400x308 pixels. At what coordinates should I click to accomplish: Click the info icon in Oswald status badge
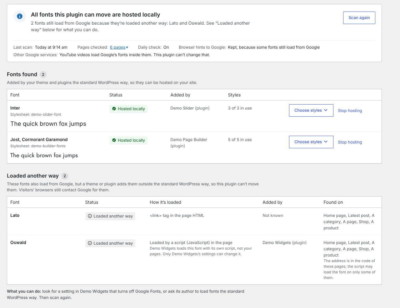point(90,243)
